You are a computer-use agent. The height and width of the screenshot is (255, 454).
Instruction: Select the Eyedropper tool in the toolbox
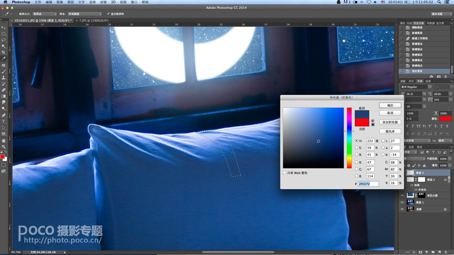pyautogui.click(x=3, y=59)
